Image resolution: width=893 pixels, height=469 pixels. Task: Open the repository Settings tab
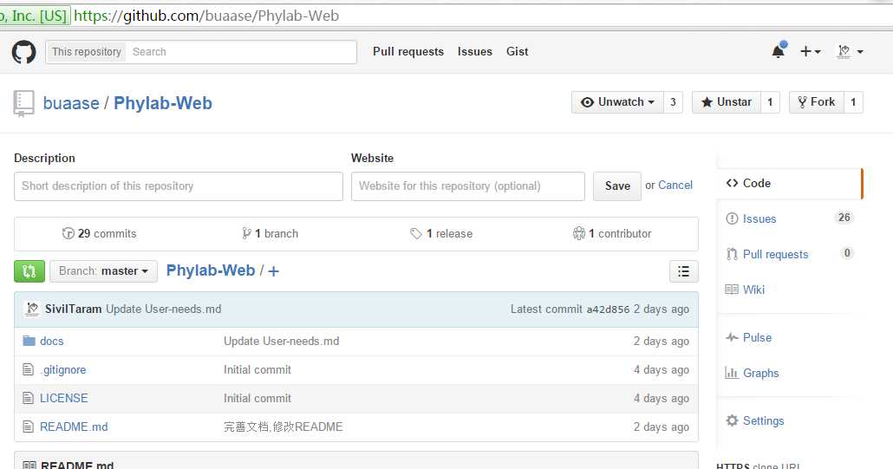point(789,420)
